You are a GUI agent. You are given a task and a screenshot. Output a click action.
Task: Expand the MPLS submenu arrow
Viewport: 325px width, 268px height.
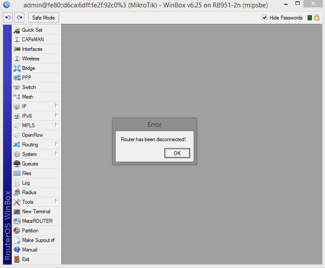(x=56, y=125)
